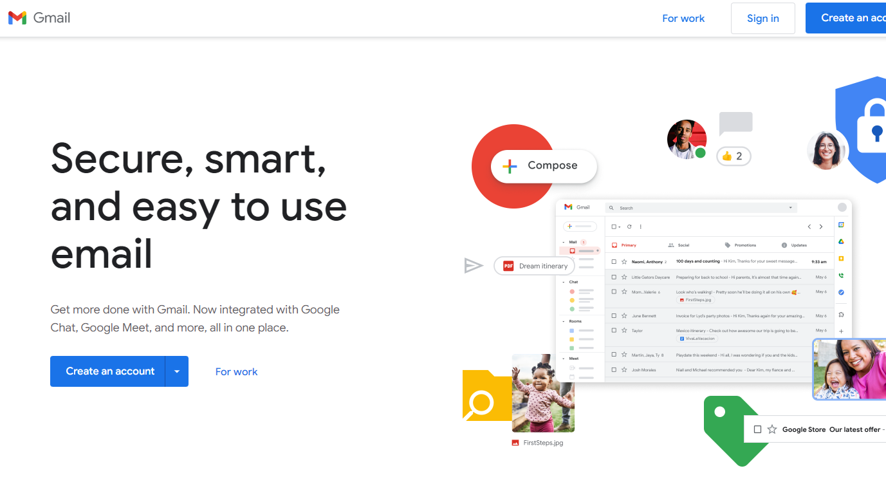Collapse the Mail section arrow
The height and width of the screenshot is (484, 886).
(563, 242)
